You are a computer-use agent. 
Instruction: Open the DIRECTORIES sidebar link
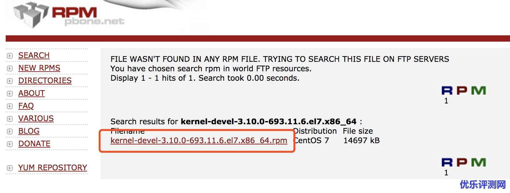pos(45,81)
